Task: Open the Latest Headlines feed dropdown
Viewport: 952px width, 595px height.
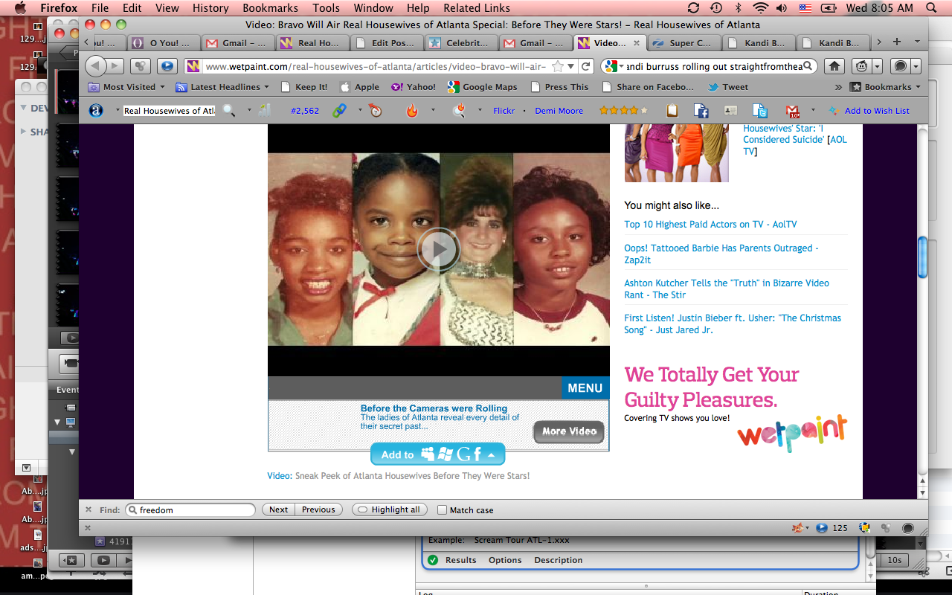Action: pyautogui.click(x=224, y=87)
